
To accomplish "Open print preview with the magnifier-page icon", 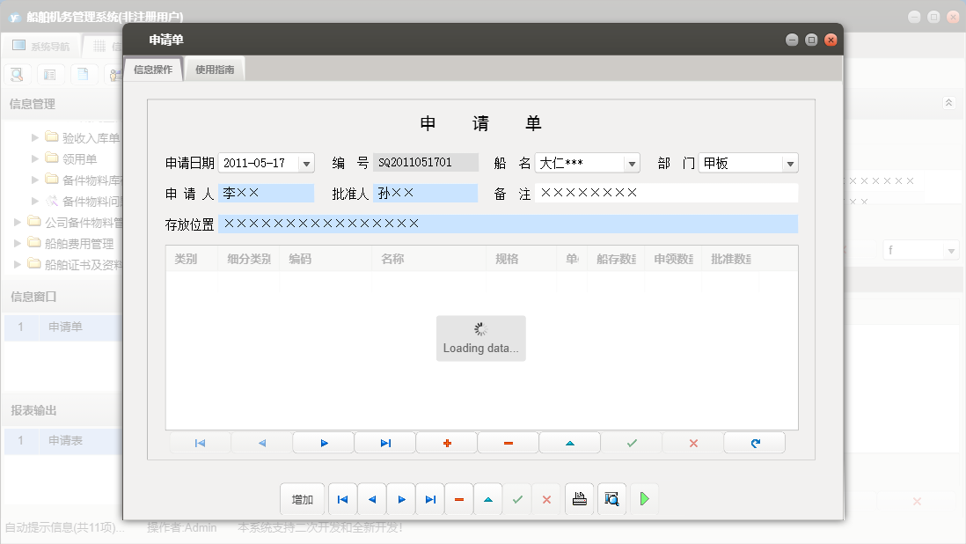I will tap(611, 499).
